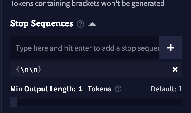This screenshot has width=191, height=113.
Task: Select the {\n\n} stop sequence entry
Action: (96, 69)
